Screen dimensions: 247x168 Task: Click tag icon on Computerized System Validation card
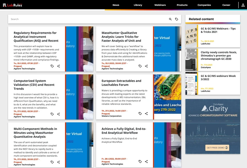click(x=52, y=114)
